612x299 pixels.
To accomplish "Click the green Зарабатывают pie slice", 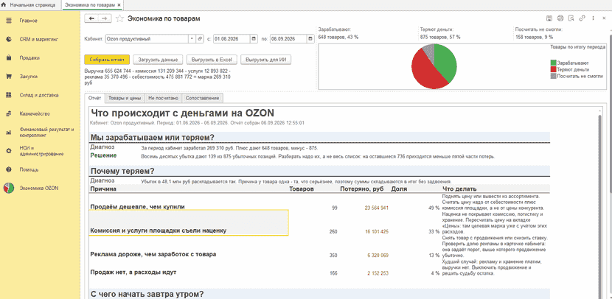I will pyautogui.click(x=446, y=63).
